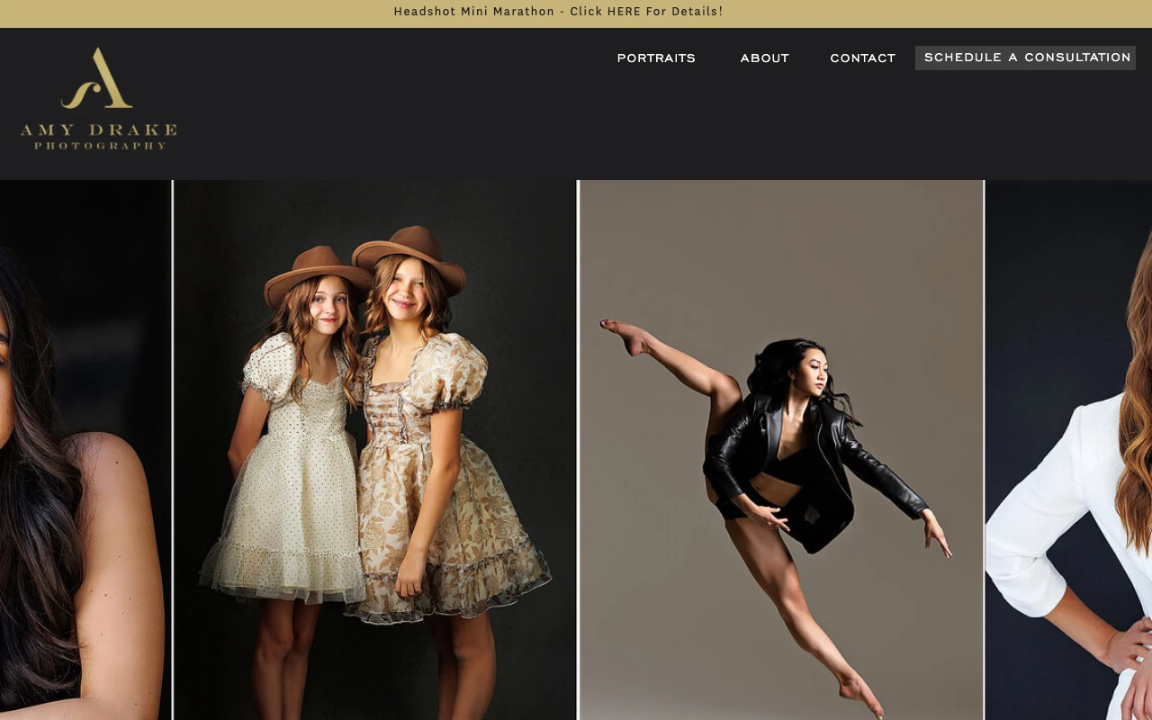
Task: Click the Amy Drake Photography logo text
Action: coord(98,136)
